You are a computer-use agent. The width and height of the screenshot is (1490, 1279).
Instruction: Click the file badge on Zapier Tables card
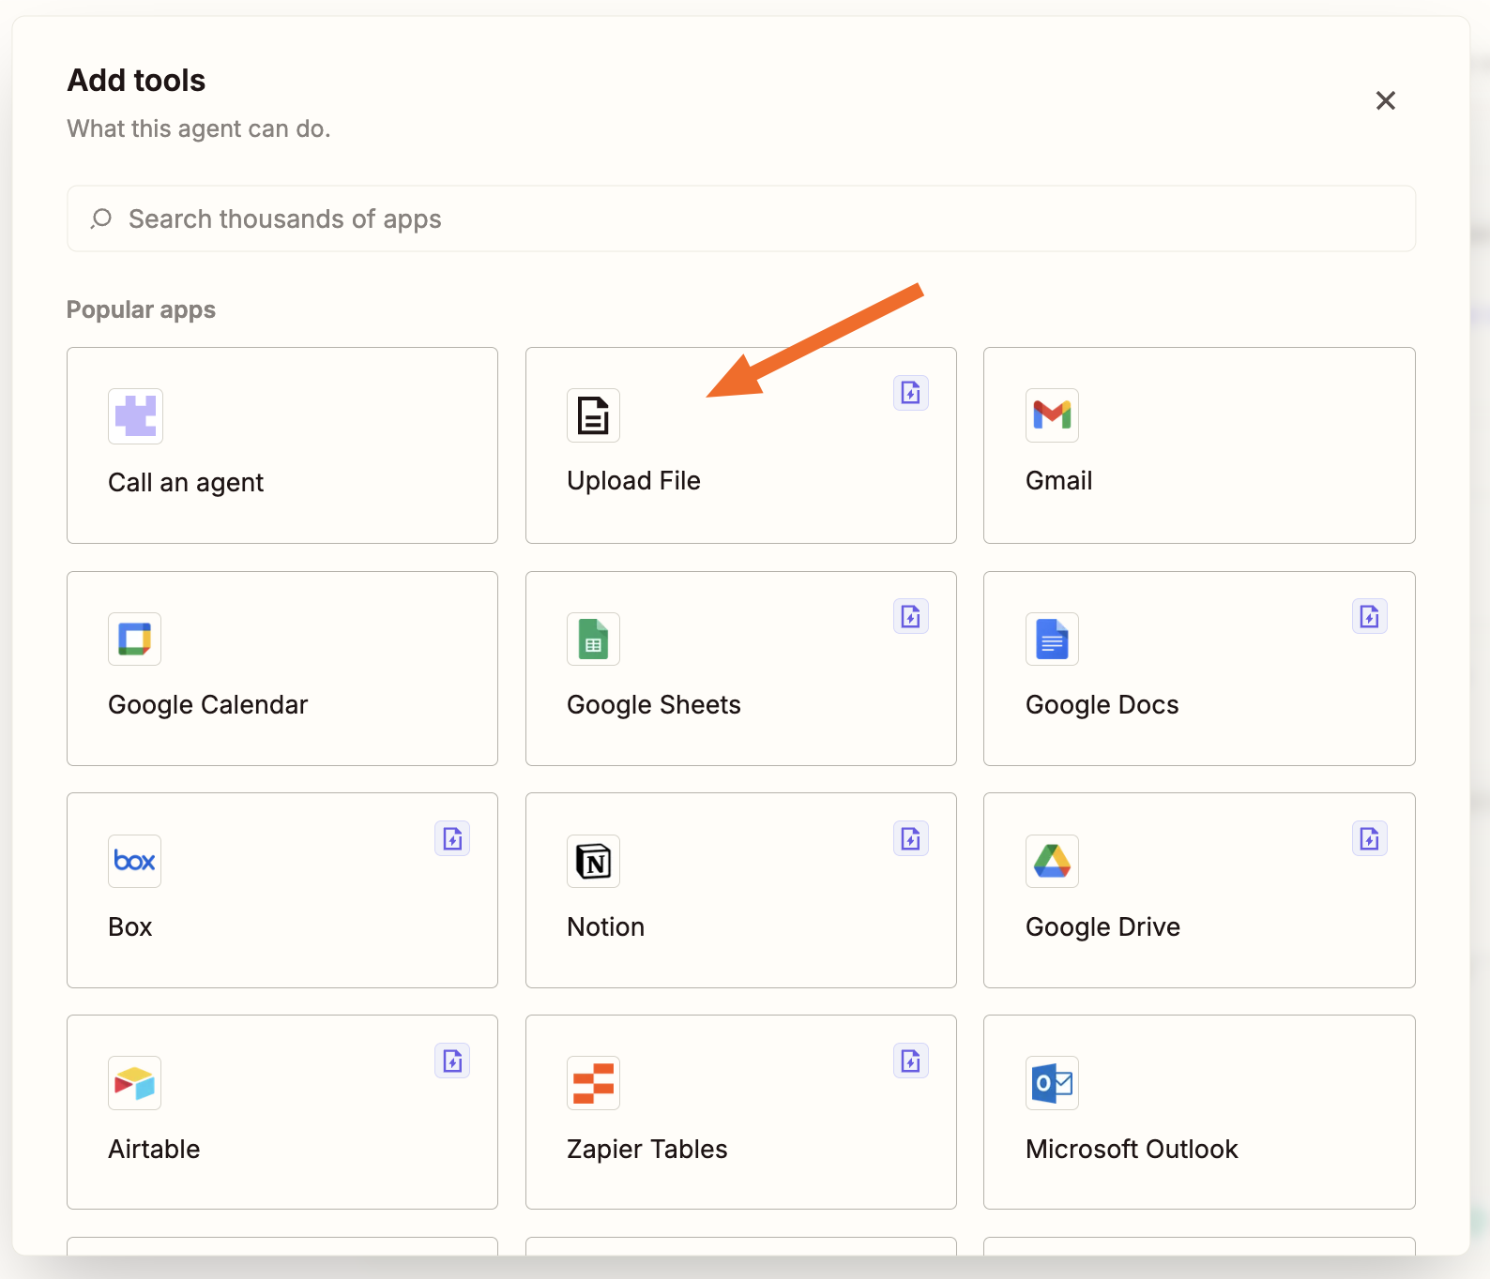click(x=911, y=1061)
